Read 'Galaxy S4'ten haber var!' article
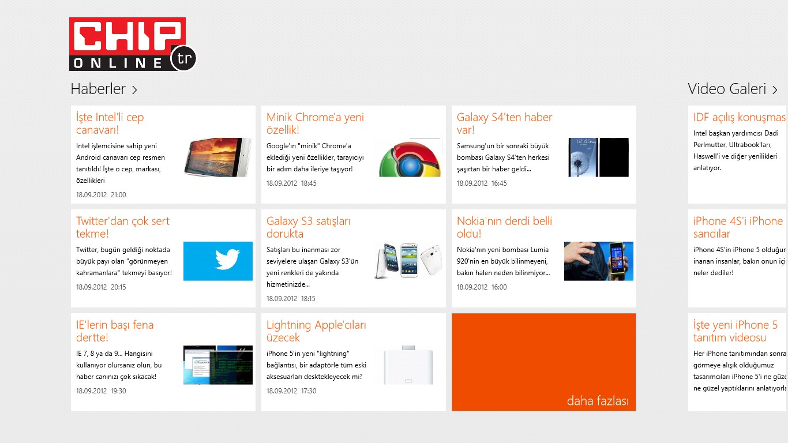 (504, 123)
